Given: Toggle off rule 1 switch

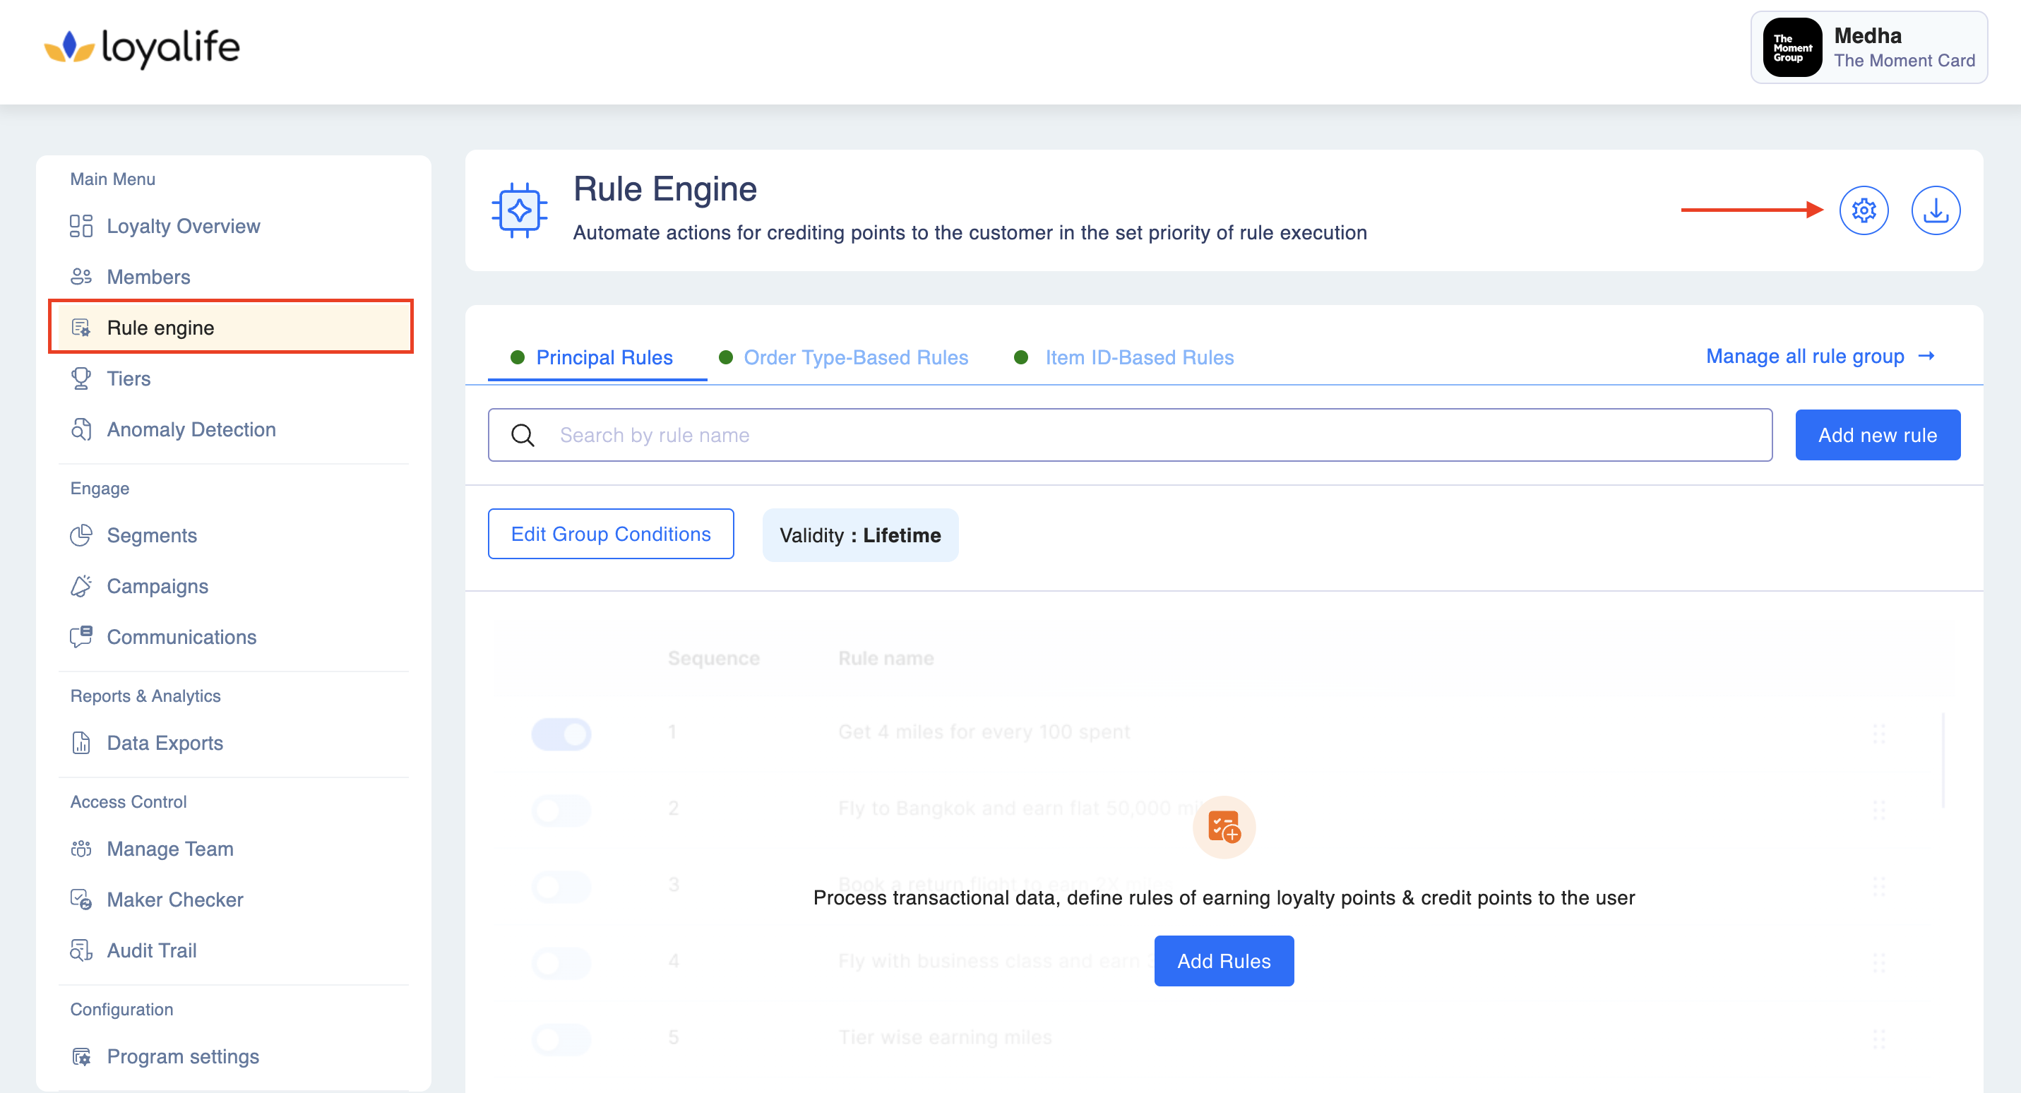Looking at the screenshot, I should [x=561, y=734].
